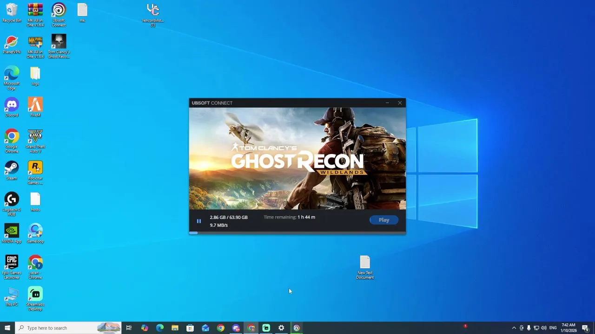Open the network tray icon
The image size is (595, 334).
536,328
